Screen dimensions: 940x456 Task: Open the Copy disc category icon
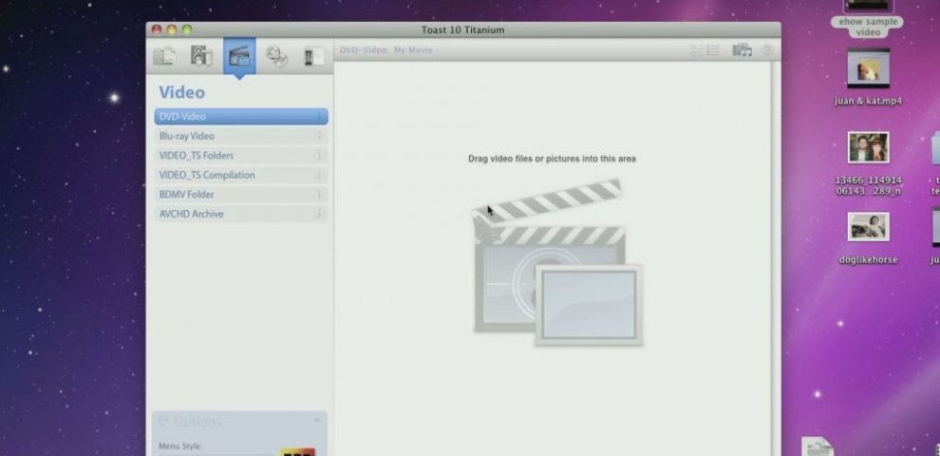pos(276,56)
